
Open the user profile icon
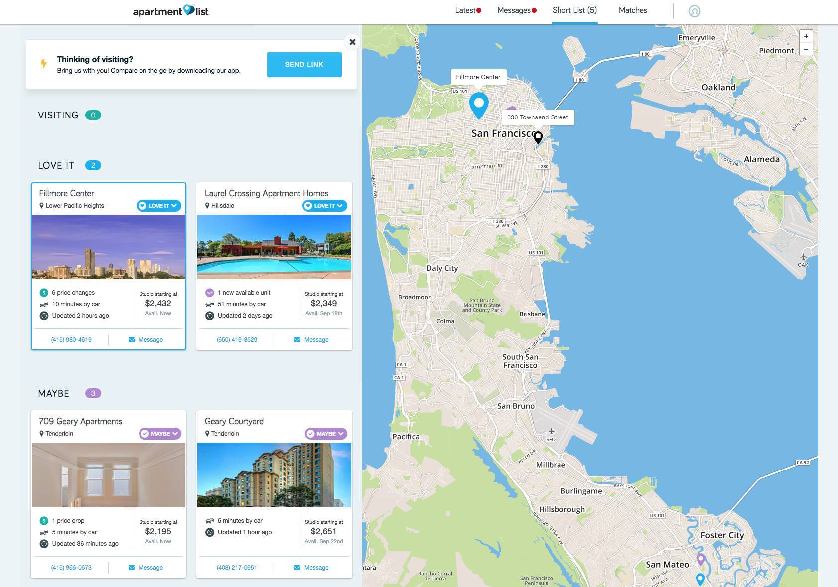pos(694,11)
